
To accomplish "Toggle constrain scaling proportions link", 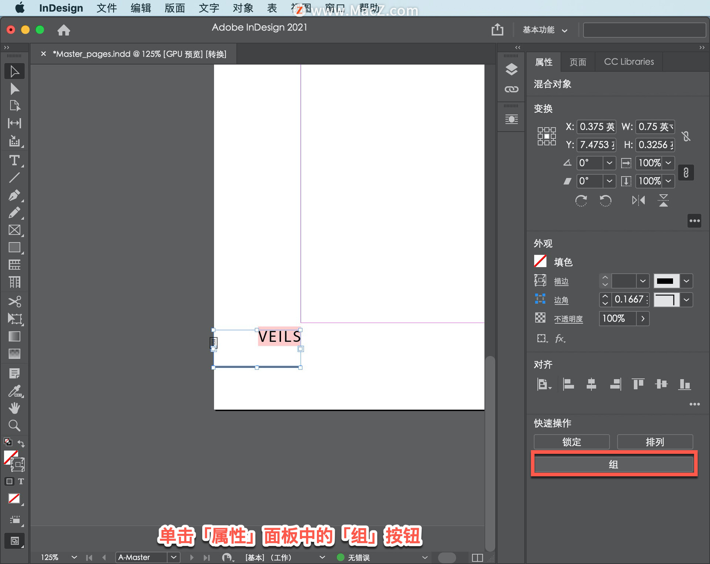I will click(686, 172).
